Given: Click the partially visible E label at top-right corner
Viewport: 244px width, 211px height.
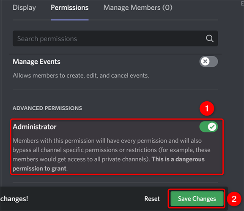Looking at the screenshot, I should pyautogui.click(x=242, y=3).
